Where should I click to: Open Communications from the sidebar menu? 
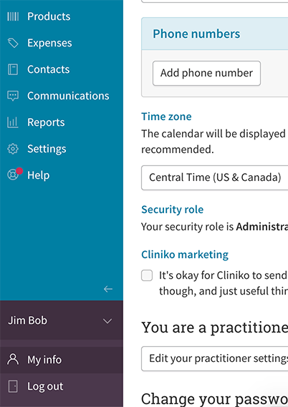click(68, 96)
